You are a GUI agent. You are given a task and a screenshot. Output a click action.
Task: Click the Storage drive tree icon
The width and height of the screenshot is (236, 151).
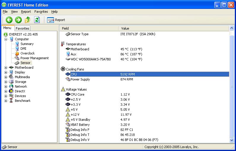(x=11, y=82)
